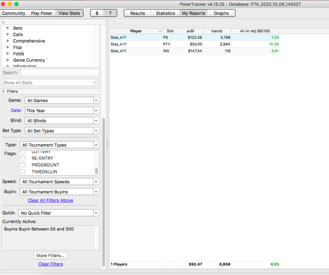329x275 pixels.
Task: Select the View Stats tab
Action: (69, 13)
